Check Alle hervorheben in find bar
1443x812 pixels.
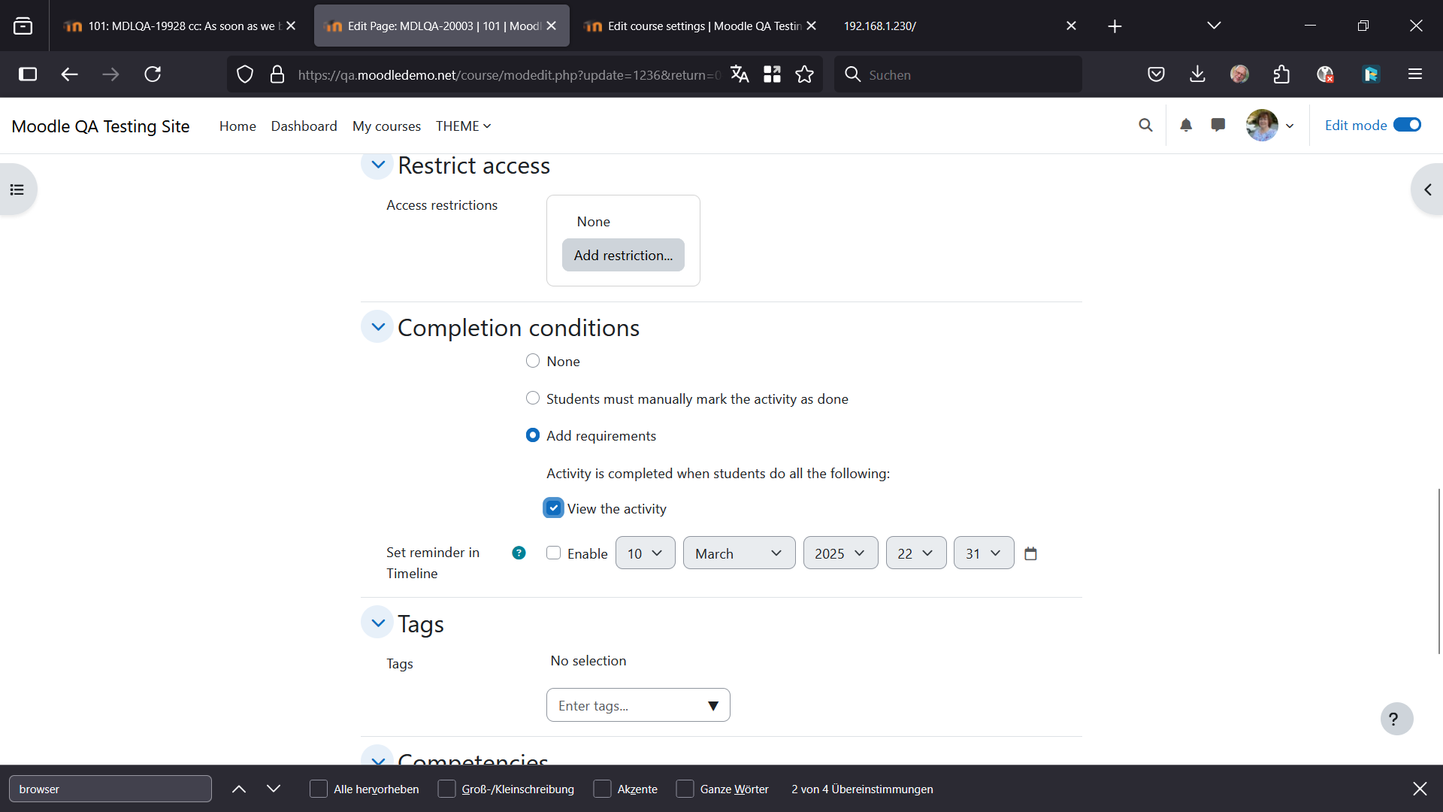pyautogui.click(x=319, y=789)
